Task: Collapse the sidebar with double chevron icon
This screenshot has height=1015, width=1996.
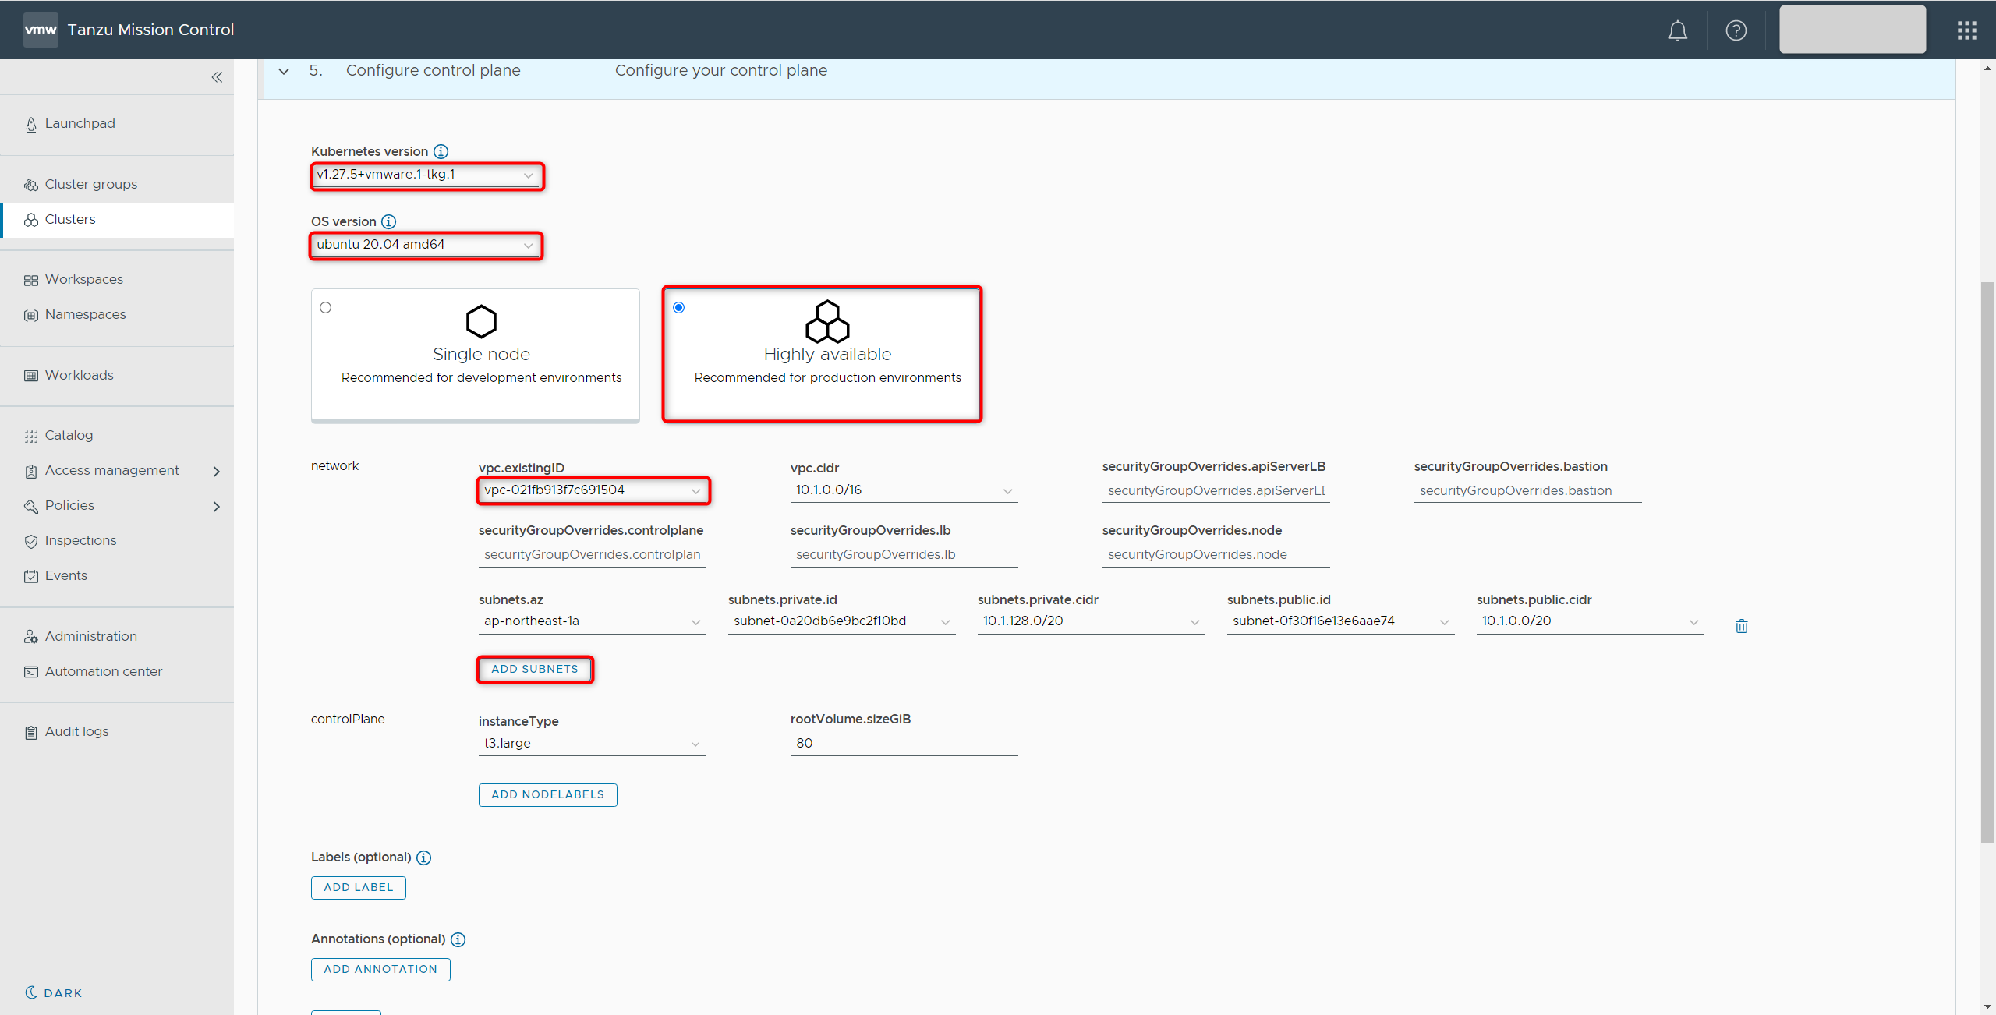Action: point(217,77)
